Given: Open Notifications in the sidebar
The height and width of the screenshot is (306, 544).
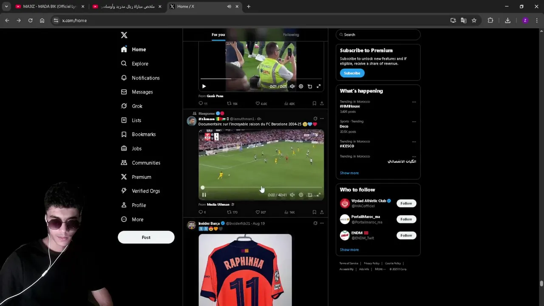Looking at the screenshot, I should click(x=140, y=78).
